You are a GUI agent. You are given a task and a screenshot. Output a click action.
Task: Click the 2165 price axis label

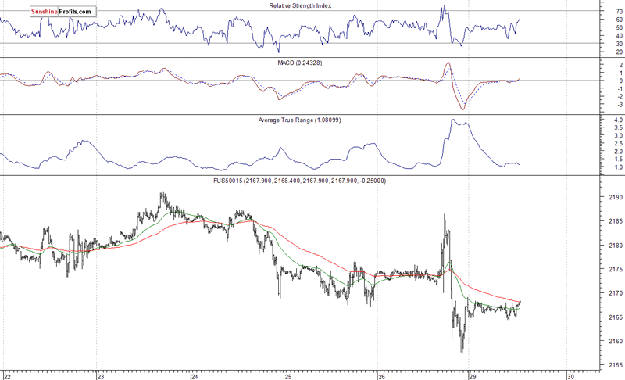pos(616,317)
